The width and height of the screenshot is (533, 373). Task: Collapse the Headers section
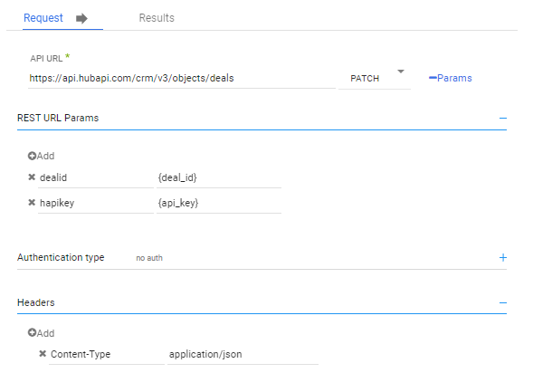coord(503,302)
